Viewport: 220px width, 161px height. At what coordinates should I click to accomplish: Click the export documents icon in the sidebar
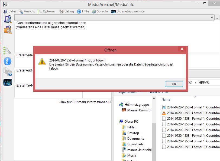(x=8, y=72)
